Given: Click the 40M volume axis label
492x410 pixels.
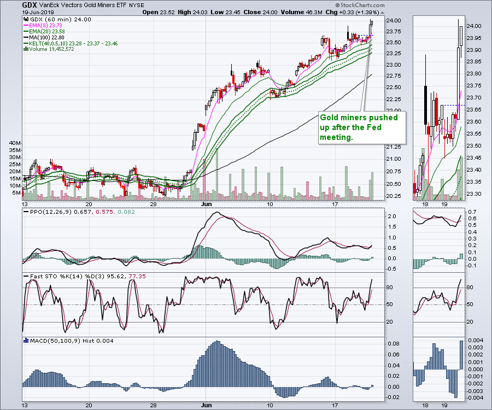Looking at the screenshot, I should (x=15, y=143).
